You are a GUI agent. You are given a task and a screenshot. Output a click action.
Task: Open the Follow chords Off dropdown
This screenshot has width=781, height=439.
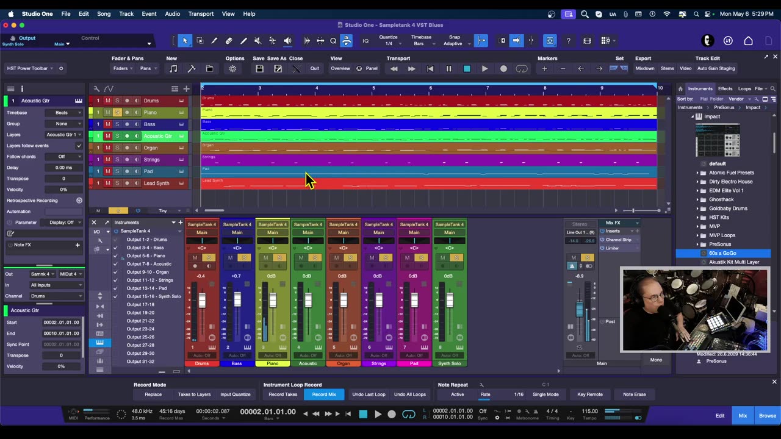coord(65,157)
